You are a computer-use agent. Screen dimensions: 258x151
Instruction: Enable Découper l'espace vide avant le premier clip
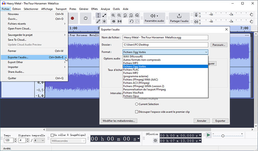click(x=137, y=111)
